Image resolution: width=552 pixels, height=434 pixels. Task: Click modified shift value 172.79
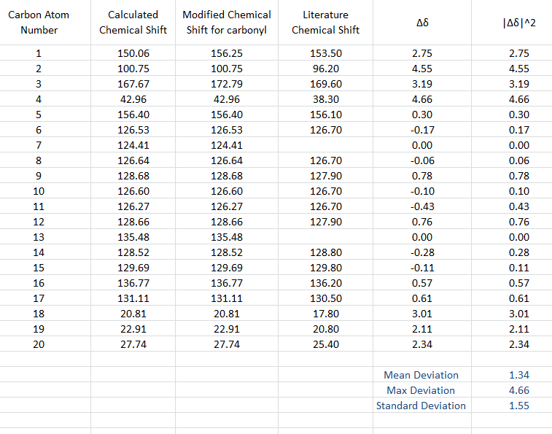coord(226,84)
